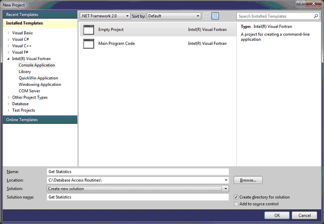This screenshot has height=224, width=324.
Task: Switch to small icons view
Action: point(207,16)
